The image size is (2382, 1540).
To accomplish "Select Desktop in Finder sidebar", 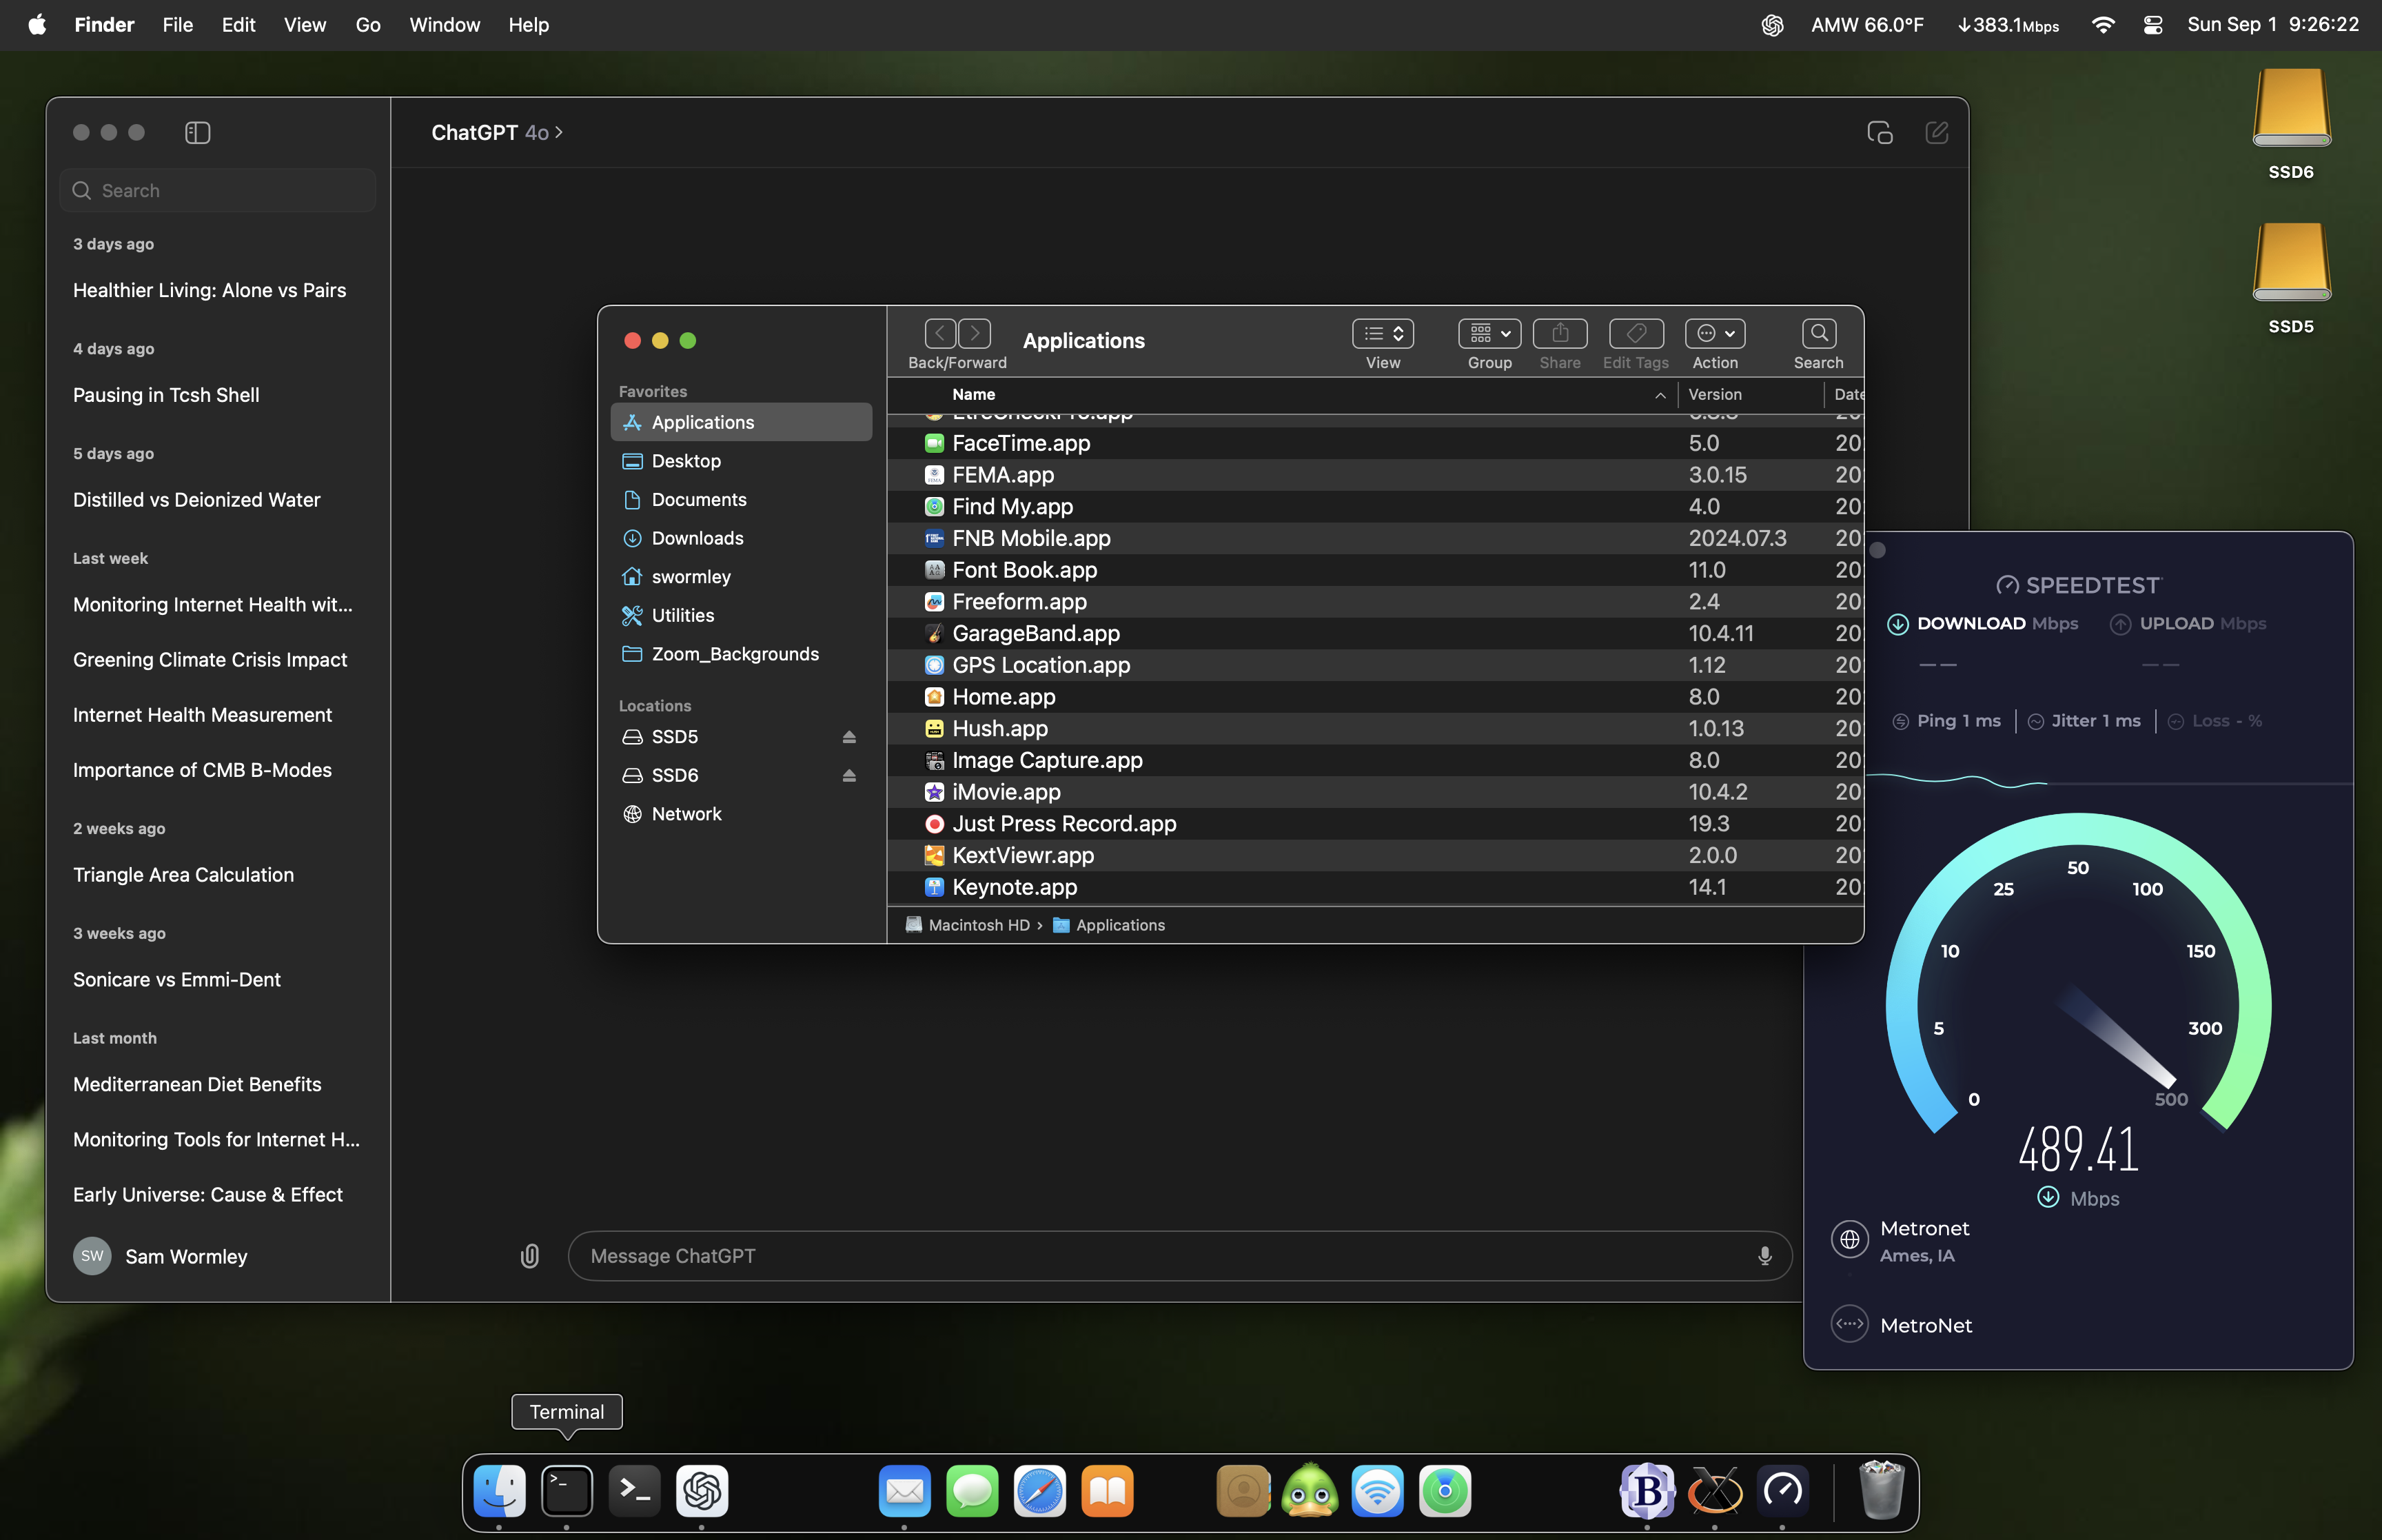I will tap(741, 461).
